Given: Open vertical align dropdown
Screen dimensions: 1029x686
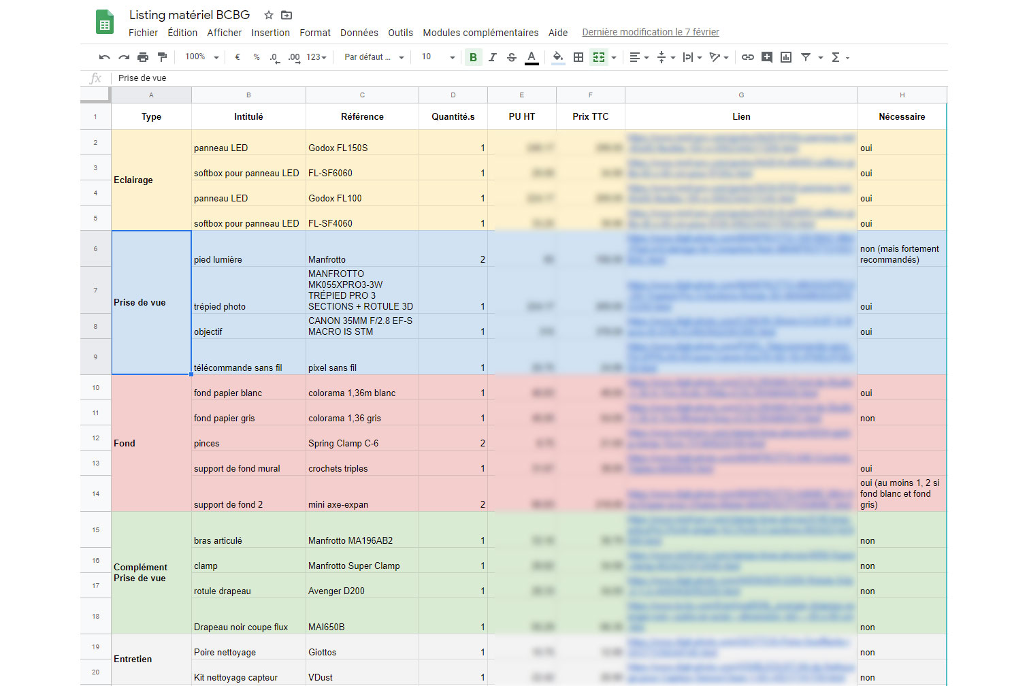Looking at the screenshot, I should 666,57.
